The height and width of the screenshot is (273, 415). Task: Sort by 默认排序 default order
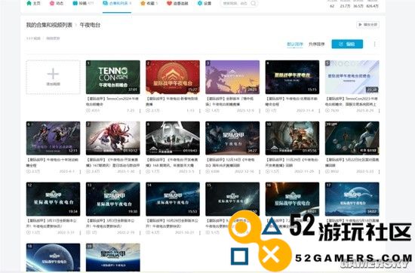pos(295,44)
